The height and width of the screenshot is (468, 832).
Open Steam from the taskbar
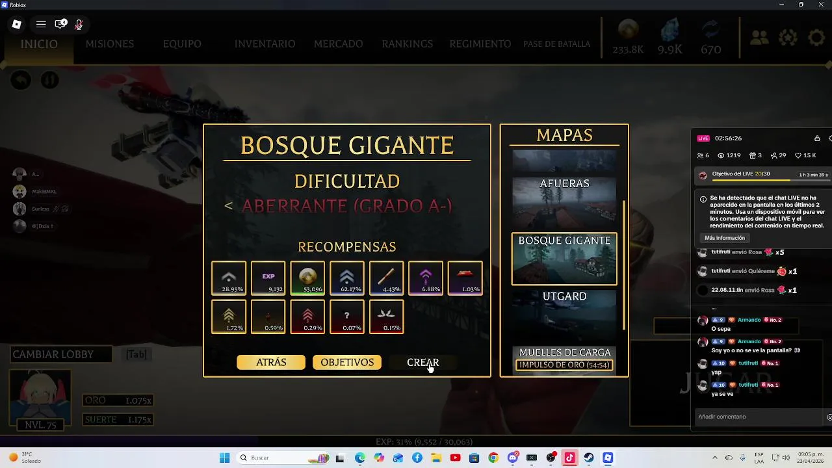click(x=589, y=458)
